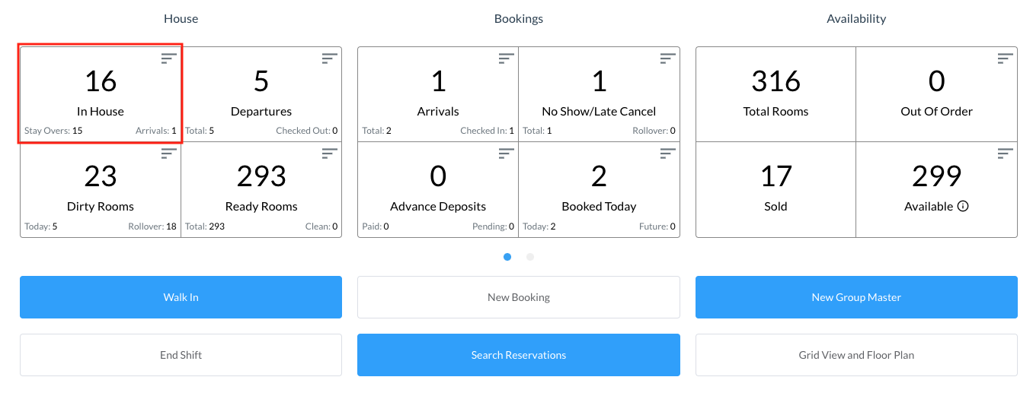Open Search Reservations
The image size is (1033, 396).
tap(518, 355)
